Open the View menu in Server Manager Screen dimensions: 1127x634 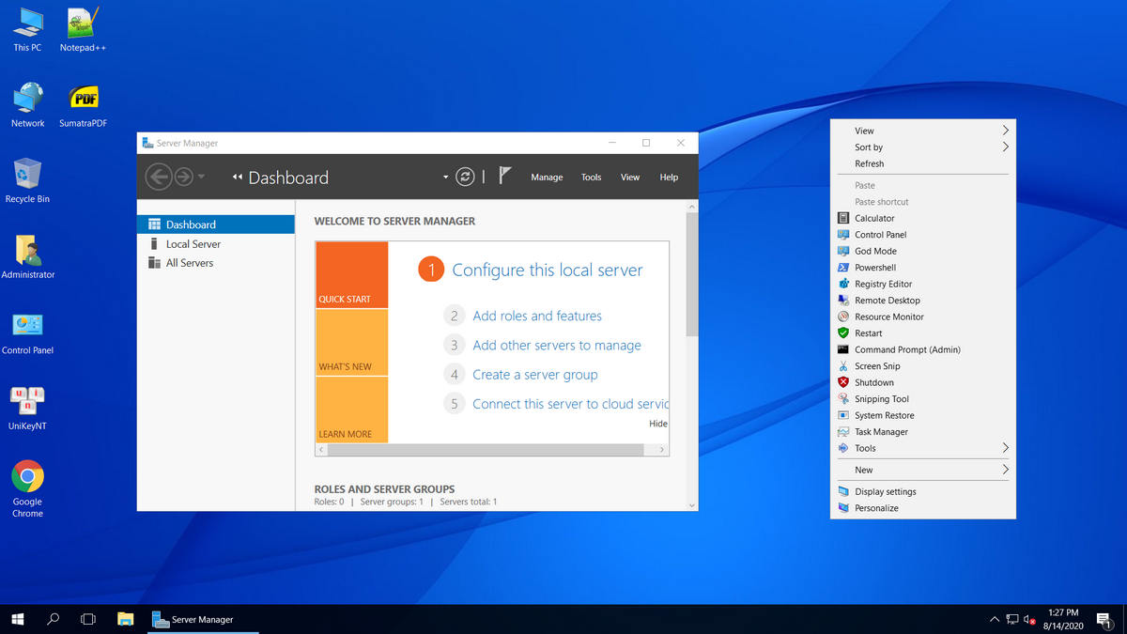(x=630, y=177)
